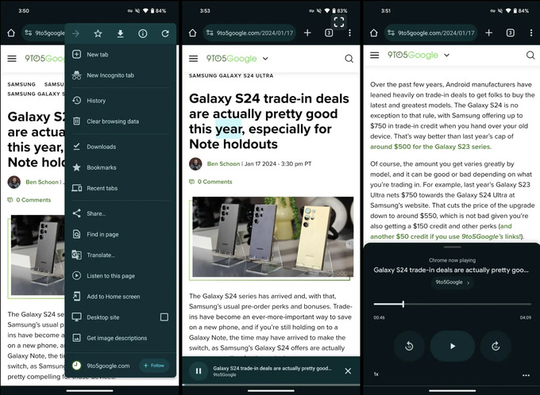Reload the page using refresh icon

click(165, 33)
